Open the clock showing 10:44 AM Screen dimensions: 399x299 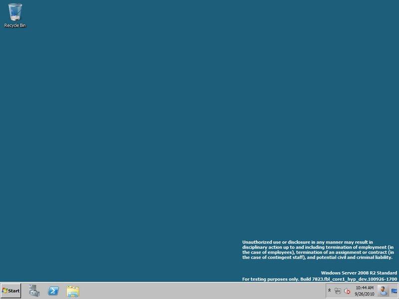(365, 288)
